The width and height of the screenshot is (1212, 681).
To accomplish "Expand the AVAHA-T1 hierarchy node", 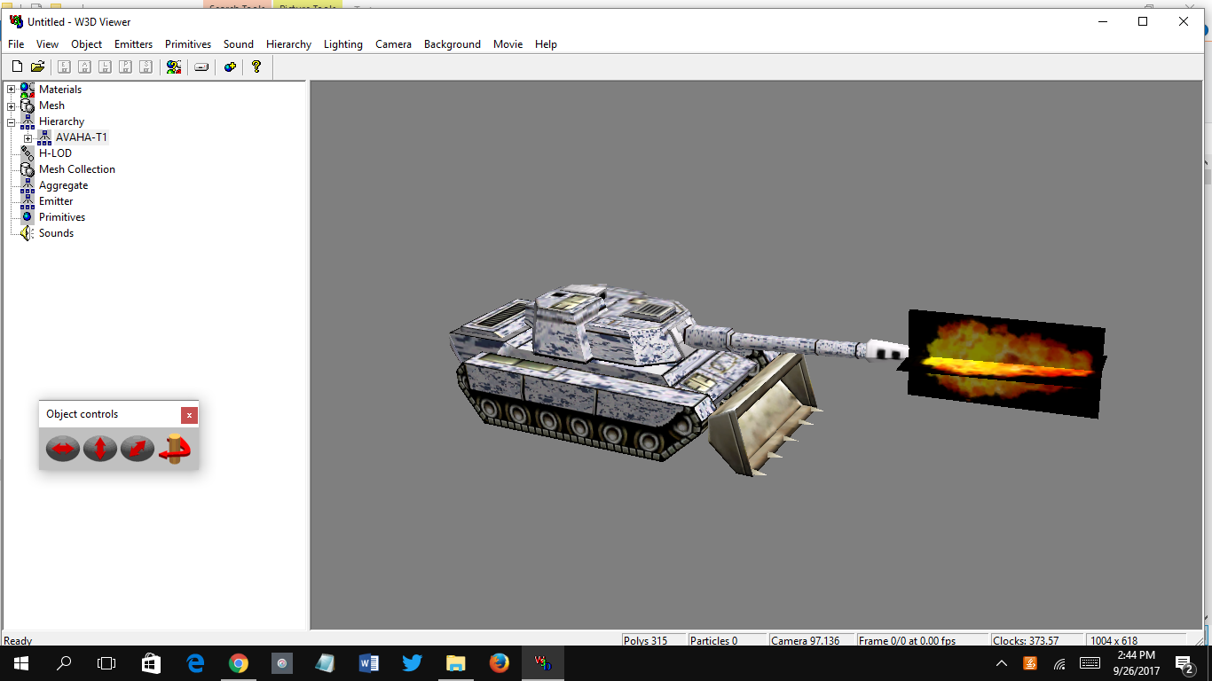I will click(x=28, y=137).
